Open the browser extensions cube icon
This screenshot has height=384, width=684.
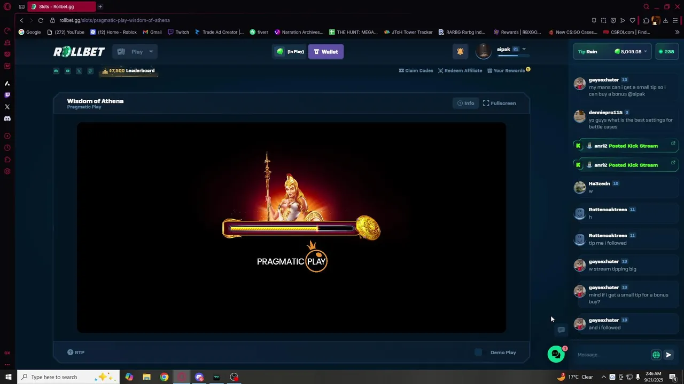pyautogui.click(x=646, y=20)
